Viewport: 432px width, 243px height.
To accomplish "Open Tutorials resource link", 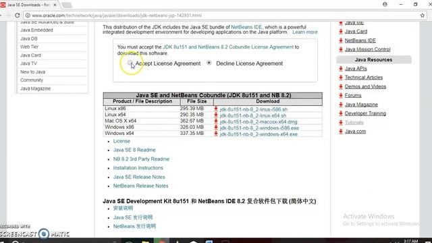I will 354,122.
